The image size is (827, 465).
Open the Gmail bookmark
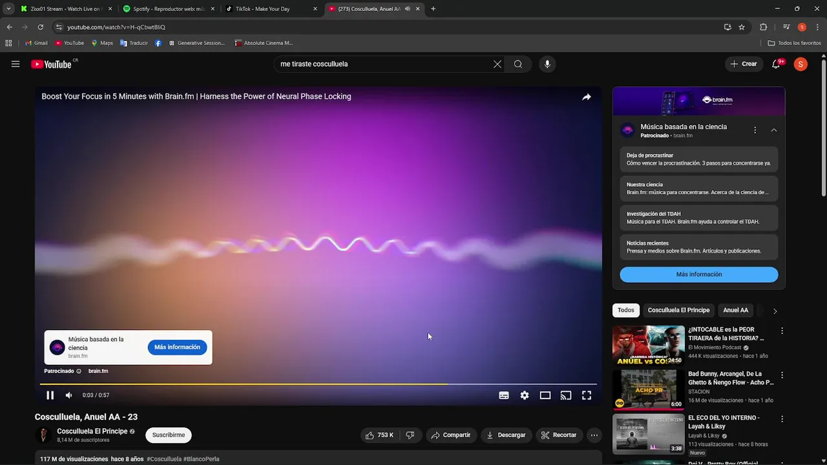pos(36,43)
